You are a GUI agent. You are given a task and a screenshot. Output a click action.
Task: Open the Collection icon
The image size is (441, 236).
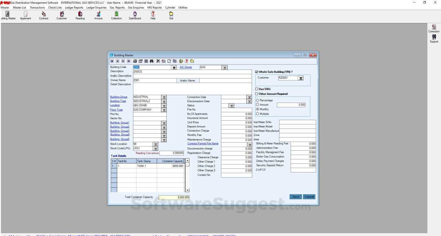(116, 15)
